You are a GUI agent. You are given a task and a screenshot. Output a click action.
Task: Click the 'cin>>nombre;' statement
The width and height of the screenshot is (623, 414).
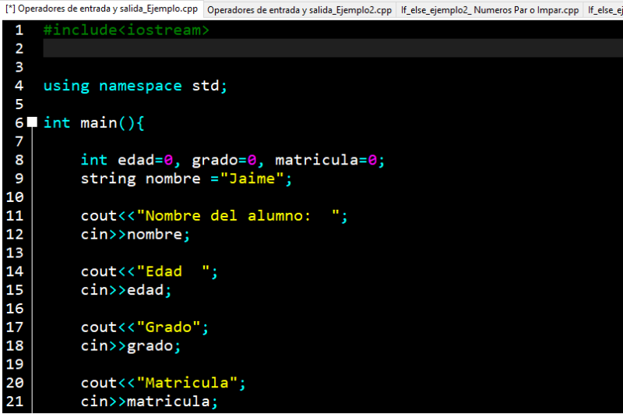coord(136,235)
